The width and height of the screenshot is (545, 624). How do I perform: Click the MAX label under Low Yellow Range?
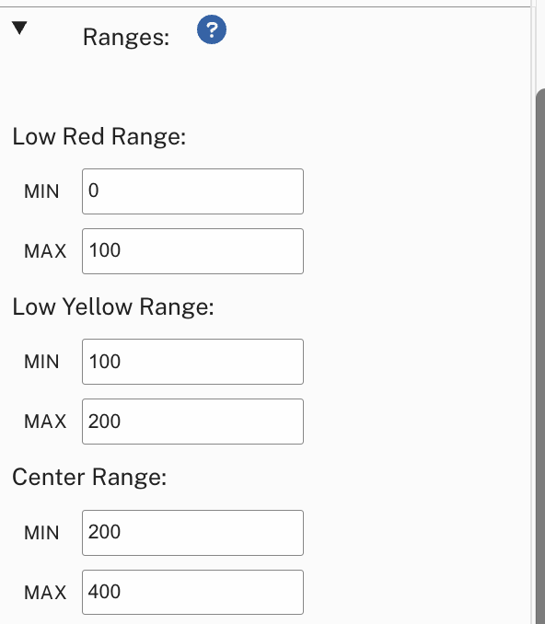[45, 422]
